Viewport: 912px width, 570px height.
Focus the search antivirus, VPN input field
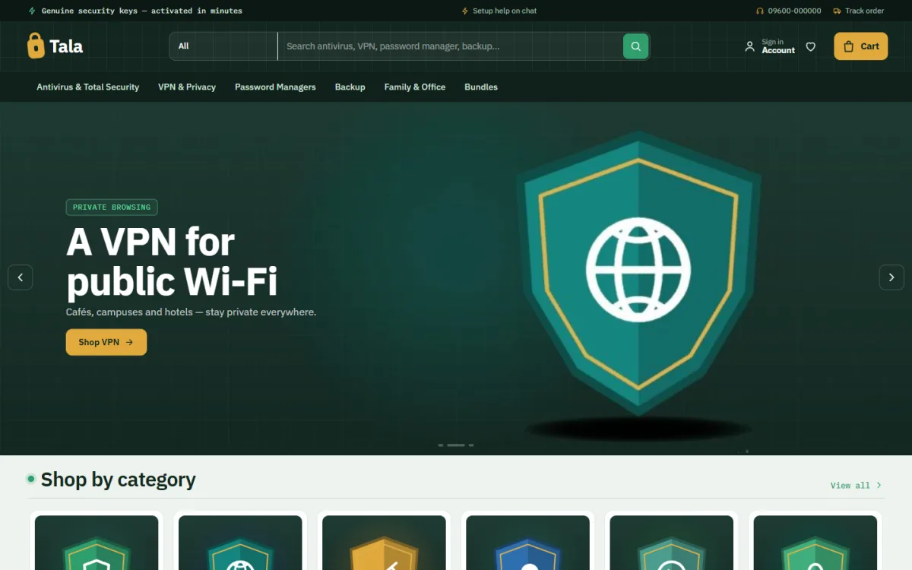pos(451,46)
